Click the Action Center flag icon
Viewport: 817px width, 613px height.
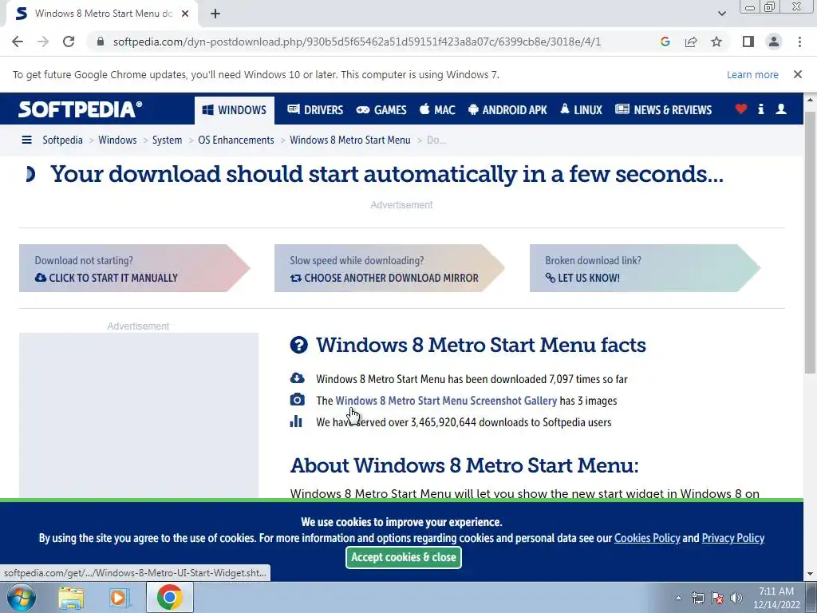point(717,598)
